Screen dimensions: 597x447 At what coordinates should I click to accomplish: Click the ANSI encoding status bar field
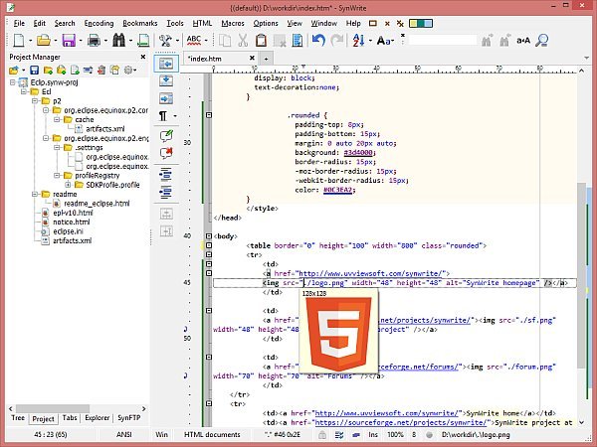click(x=124, y=434)
